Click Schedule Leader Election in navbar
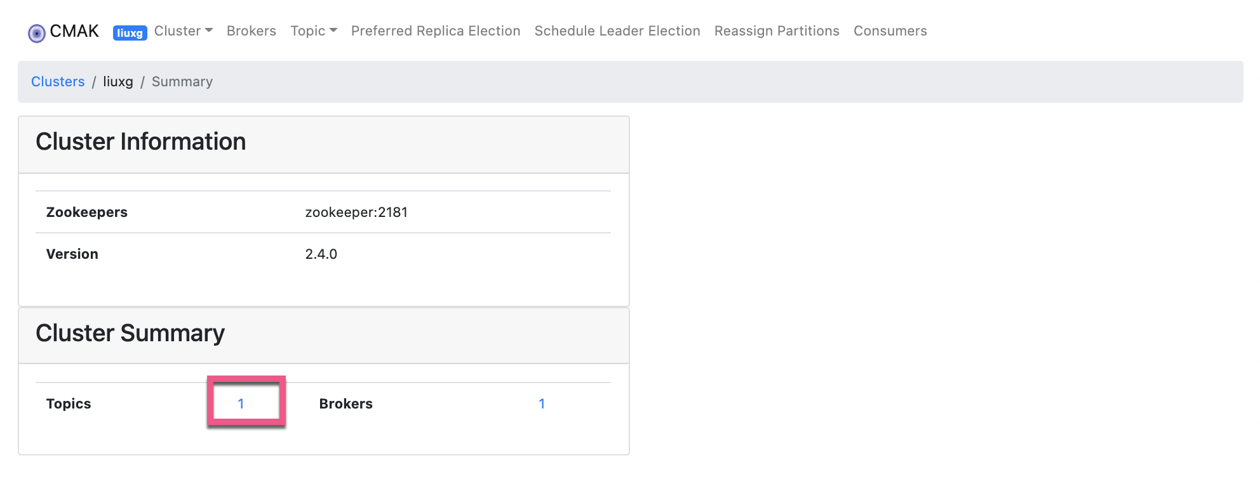1260x477 pixels. 617,30
